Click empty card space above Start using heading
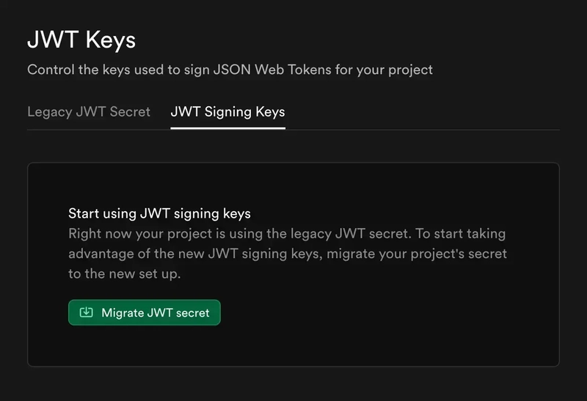The image size is (587, 401). pyautogui.click(x=293, y=185)
